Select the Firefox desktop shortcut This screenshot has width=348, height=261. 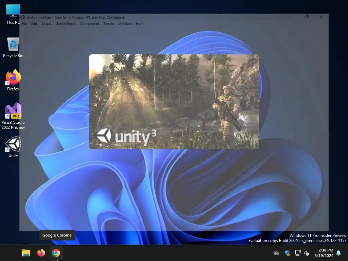pyautogui.click(x=13, y=80)
